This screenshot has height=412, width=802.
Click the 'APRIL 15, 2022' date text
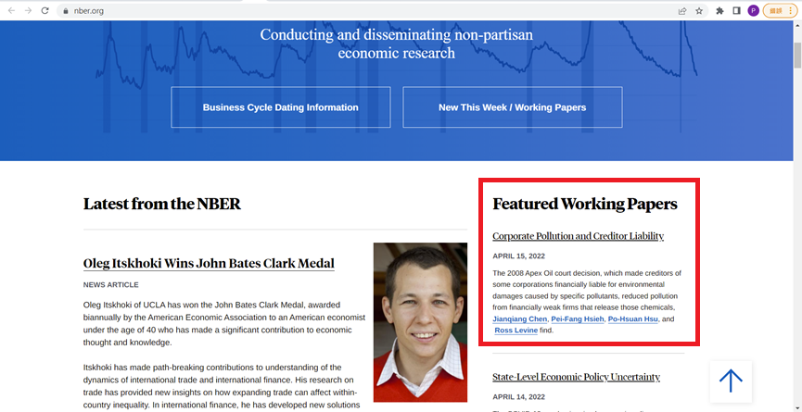[x=518, y=256]
